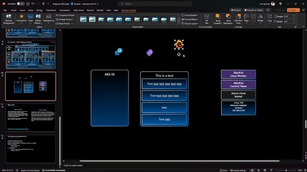Image resolution: width=307 pixels, height=172 pixels.
Task: Click the Save icon in title bar
Action: click(x=28, y=4)
